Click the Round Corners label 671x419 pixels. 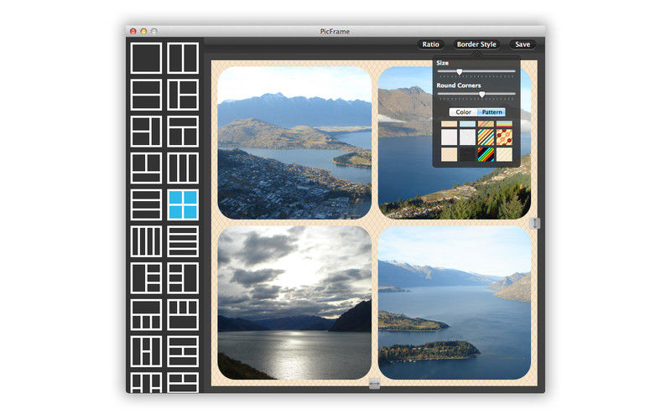click(x=458, y=85)
